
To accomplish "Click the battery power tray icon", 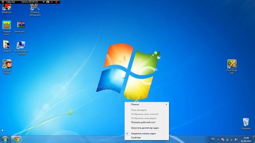I will [227, 139].
